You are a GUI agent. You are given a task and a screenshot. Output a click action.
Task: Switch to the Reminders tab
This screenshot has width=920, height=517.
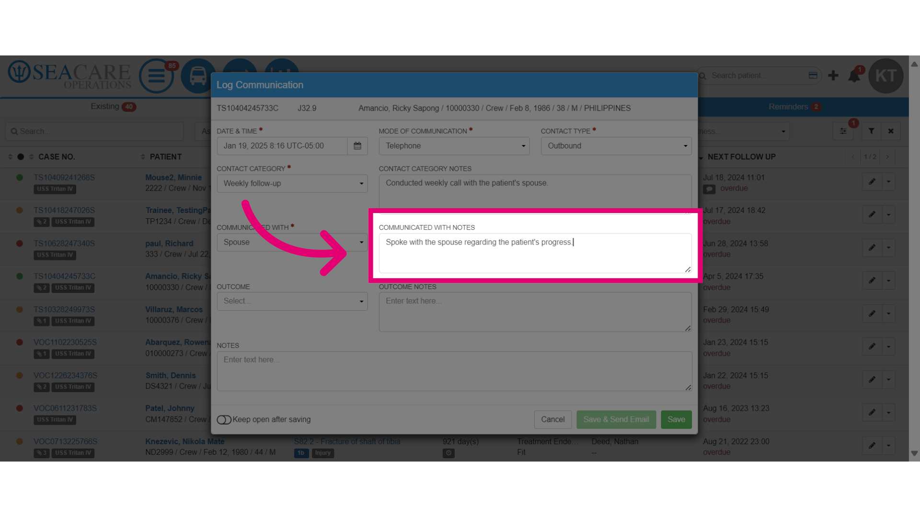794,107
